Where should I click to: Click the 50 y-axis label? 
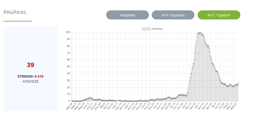[x=68, y=67]
